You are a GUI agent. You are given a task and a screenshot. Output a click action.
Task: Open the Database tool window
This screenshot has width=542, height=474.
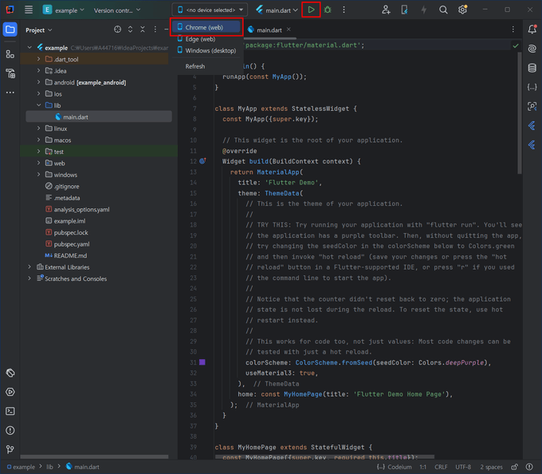coord(532,68)
